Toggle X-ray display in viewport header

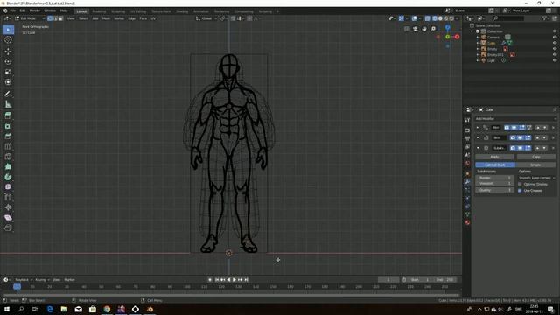[x=428, y=18]
